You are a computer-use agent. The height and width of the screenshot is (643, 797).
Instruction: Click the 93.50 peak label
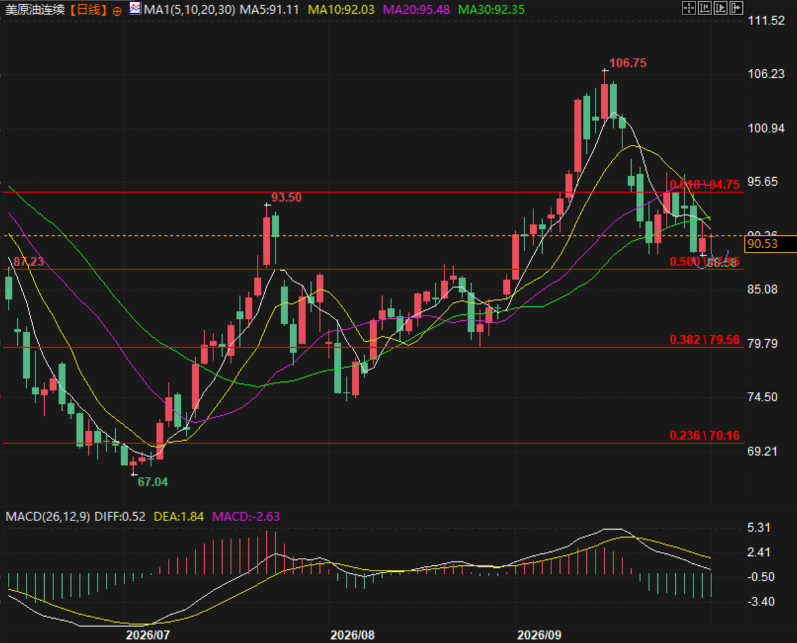(x=287, y=197)
